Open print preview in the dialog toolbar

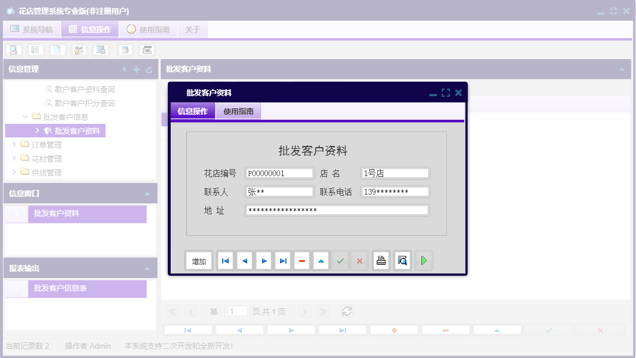[402, 260]
